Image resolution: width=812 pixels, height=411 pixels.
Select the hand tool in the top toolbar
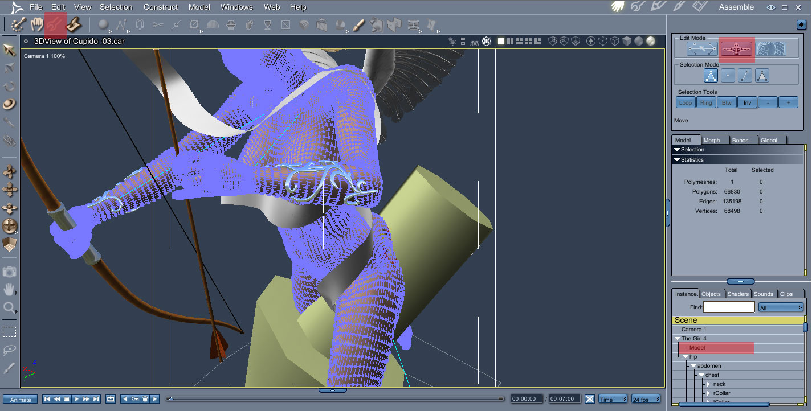tap(37, 24)
